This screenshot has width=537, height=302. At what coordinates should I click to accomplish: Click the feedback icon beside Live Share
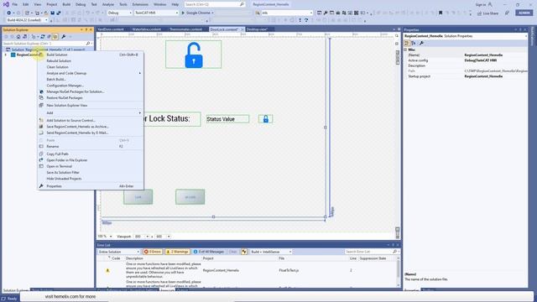tap(507, 13)
